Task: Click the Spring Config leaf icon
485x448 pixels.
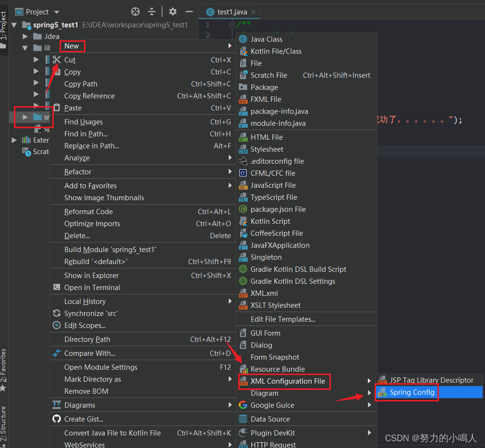Action: point(383,392)
